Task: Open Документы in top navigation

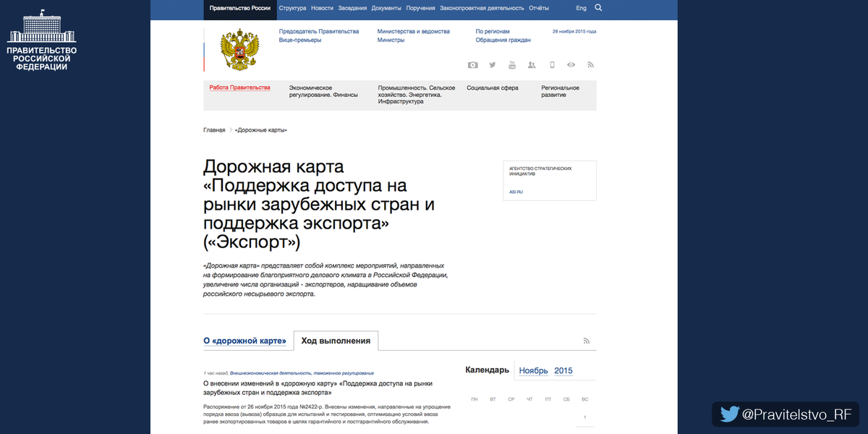Action: pyautogui.click(x=386, y=8)
